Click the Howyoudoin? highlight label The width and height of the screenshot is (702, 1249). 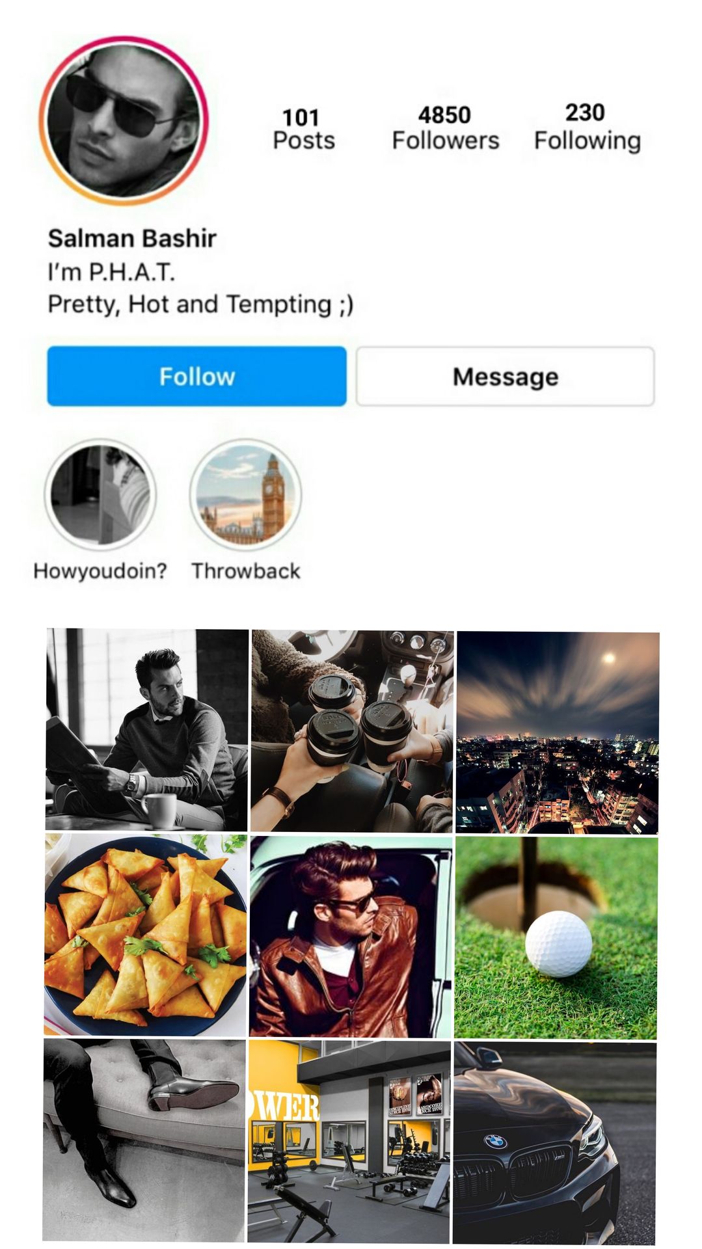[x=100, y=571]
